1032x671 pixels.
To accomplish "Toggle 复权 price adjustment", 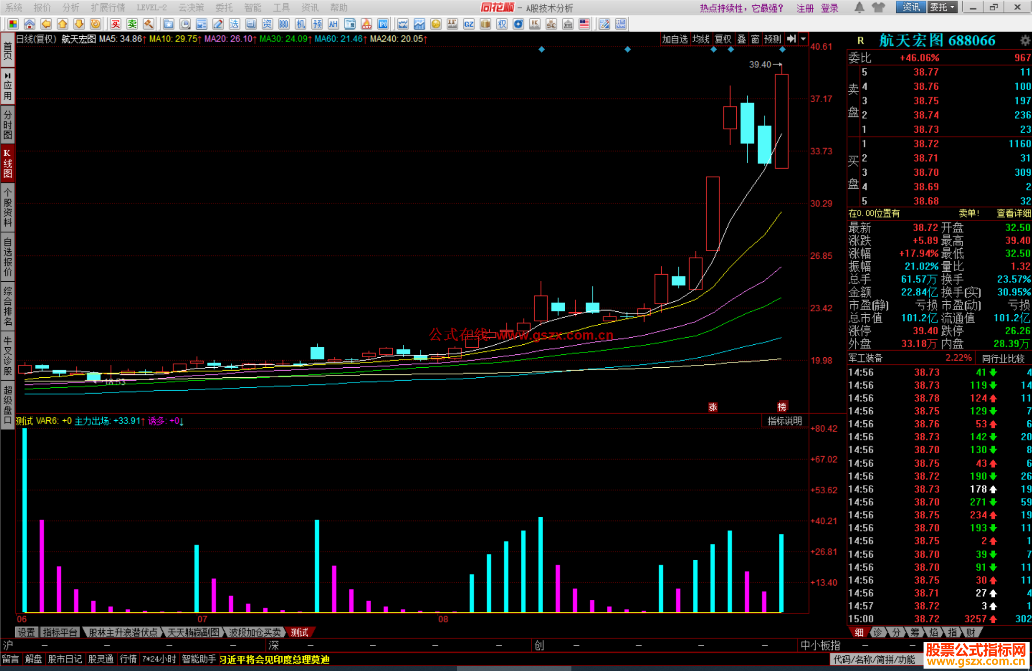I will point(723,39).
